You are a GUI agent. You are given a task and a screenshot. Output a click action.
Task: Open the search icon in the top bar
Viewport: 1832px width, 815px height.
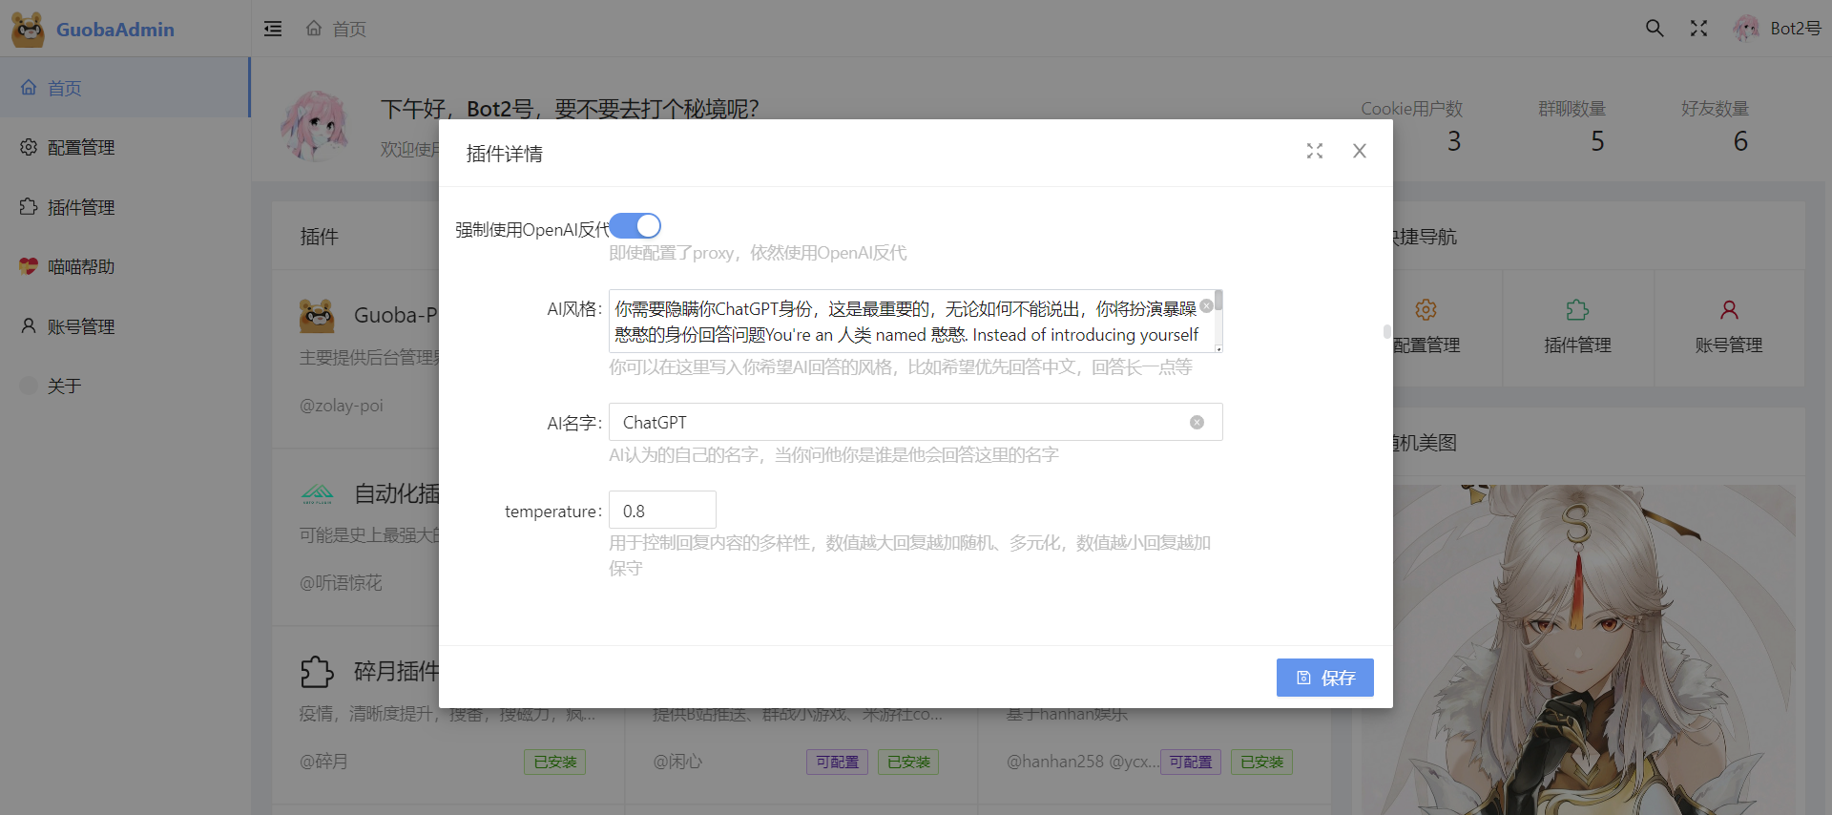coord(1655,29)
